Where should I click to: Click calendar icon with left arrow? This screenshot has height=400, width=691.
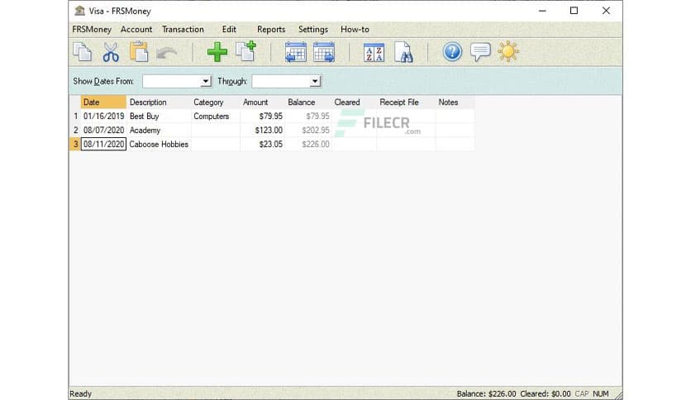pos(296,52)
